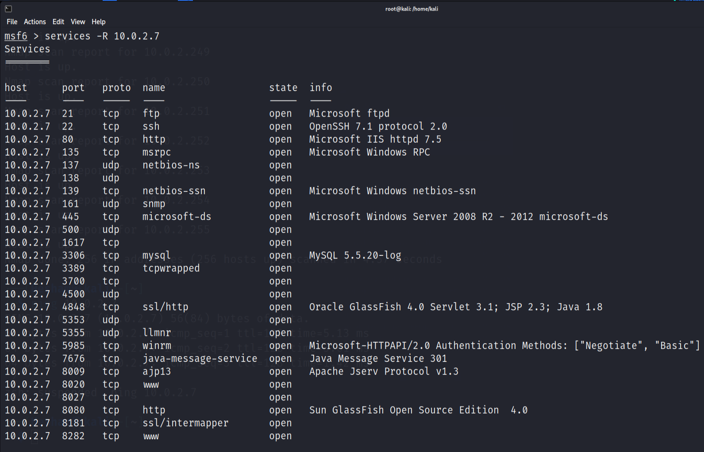Click 'MySQL 5.5.20-log' info text
Image resolution: width=704 pixels, height=452 pixels.
[x=355, y=255]
